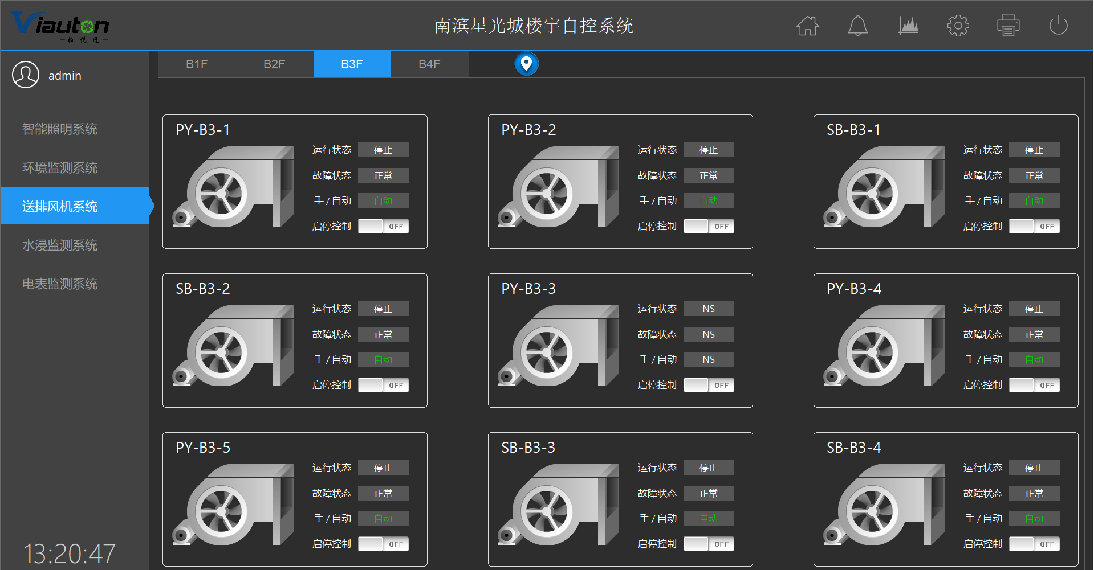Toggle SB-B3-4 start/stop switch

(x=1034, y=544)
